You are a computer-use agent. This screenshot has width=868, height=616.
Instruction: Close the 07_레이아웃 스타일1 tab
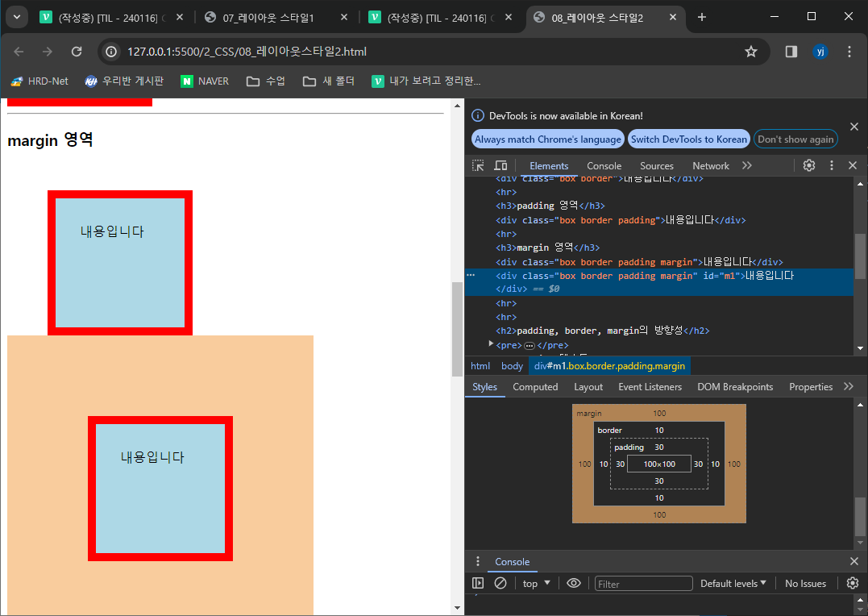pyautogui.click(x=344, y=17)
